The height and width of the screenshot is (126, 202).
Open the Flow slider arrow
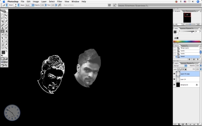click(56, 5)
